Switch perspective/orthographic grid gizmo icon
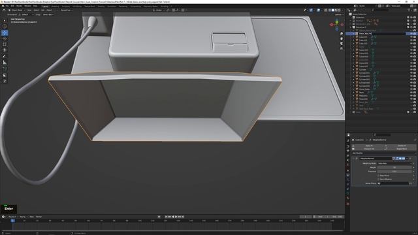The width and height of the screenshot is (418, 235). coord(342,48)
